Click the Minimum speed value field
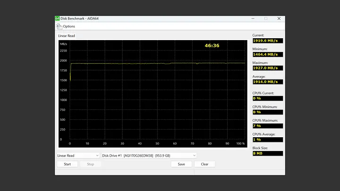This screenshot has height=191, width=340. point(268,54)
